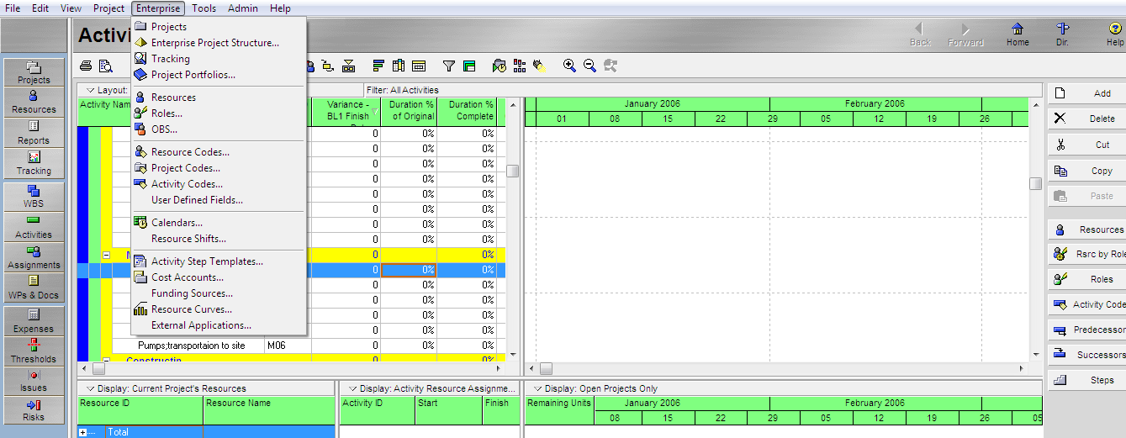
Task: Choose Calendars from the Enterprise menu
Action: pos(177,223)
